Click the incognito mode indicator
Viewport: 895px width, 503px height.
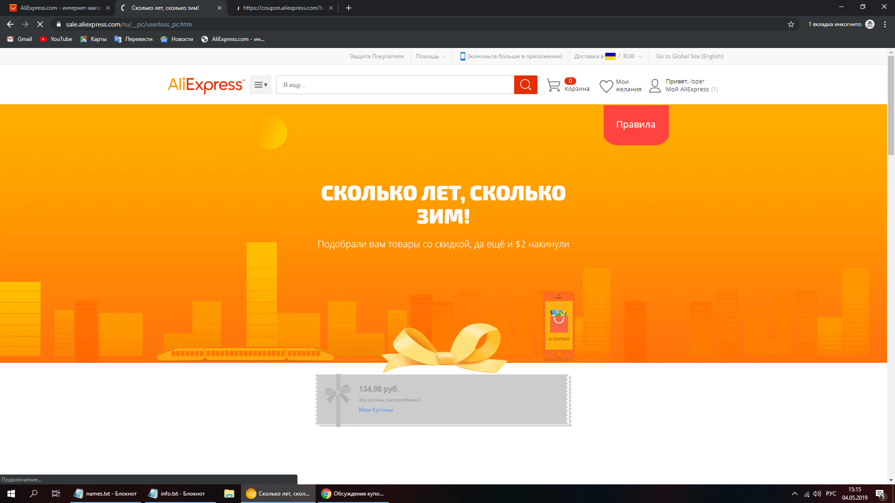click(x=841, y=24)
